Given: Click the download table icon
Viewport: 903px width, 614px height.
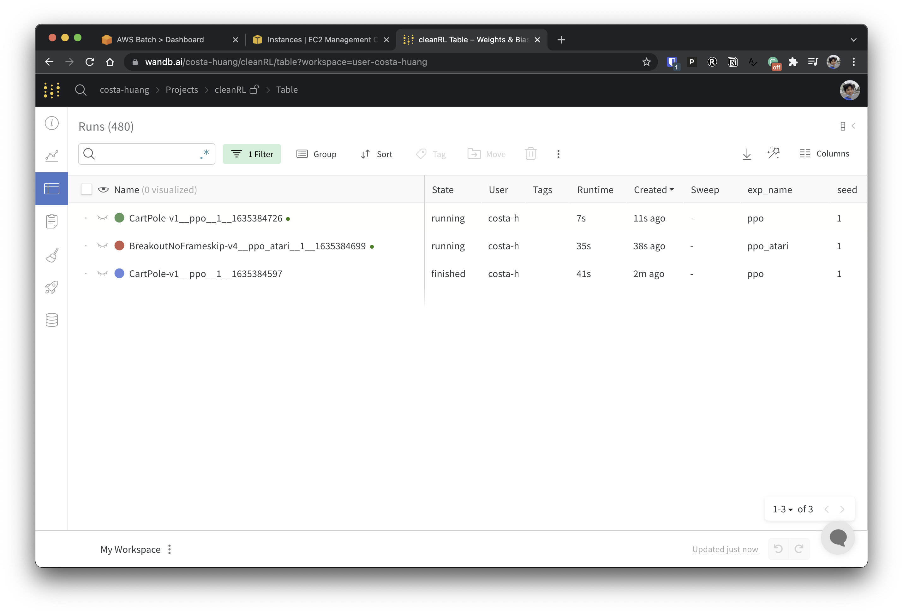Looking at the screenshot, I should (x=746, y=154).
